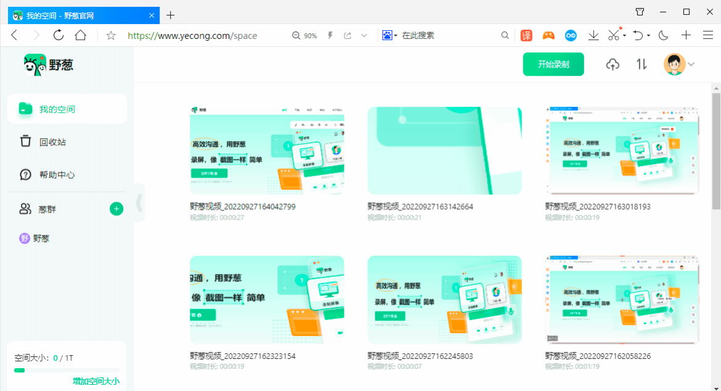Open the blue infinity extension icon
Viewport: 721px width, 391px height.
click(571, 35)
